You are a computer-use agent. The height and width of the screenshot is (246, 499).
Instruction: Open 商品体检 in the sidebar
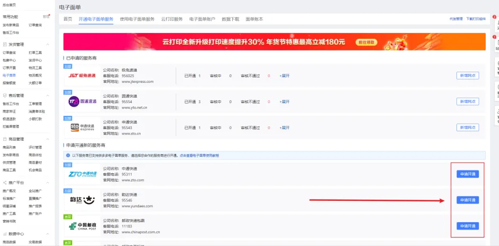(35, 155)
